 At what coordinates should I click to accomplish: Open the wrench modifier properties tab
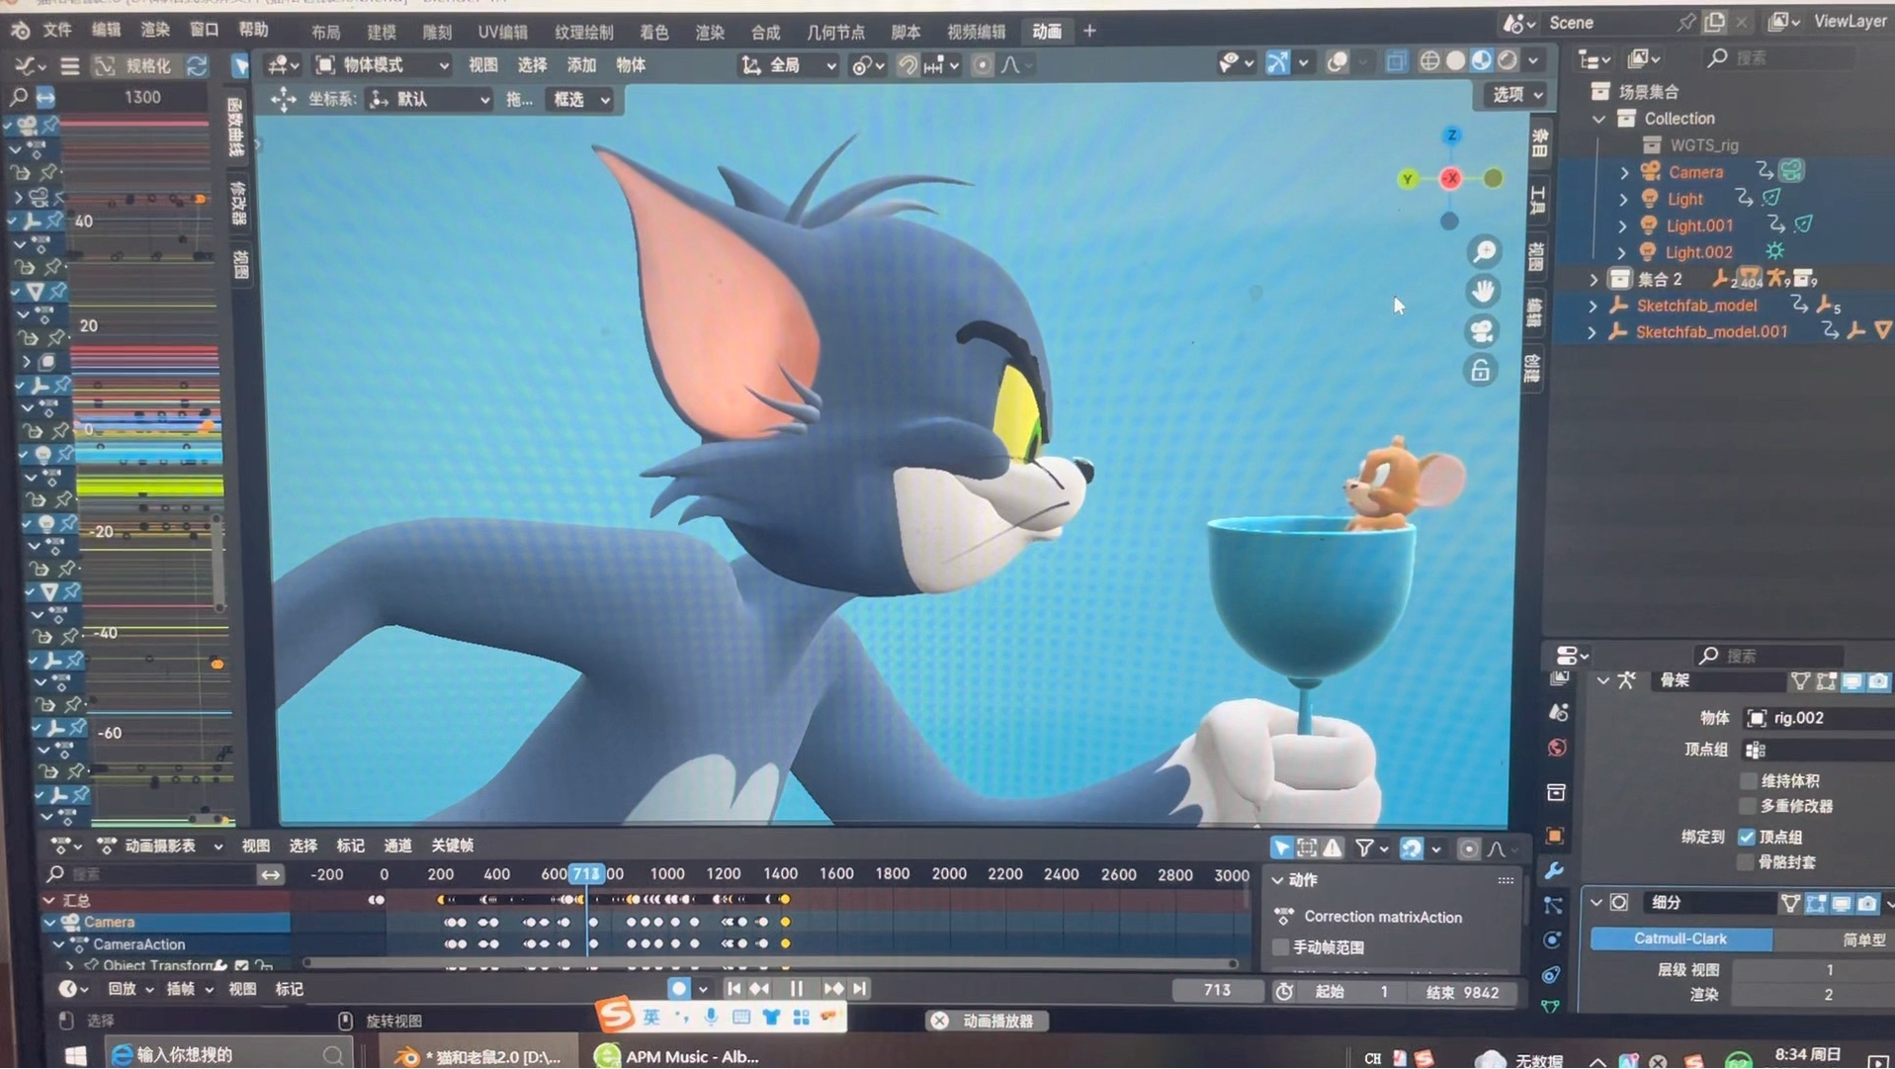[1555, 871]
